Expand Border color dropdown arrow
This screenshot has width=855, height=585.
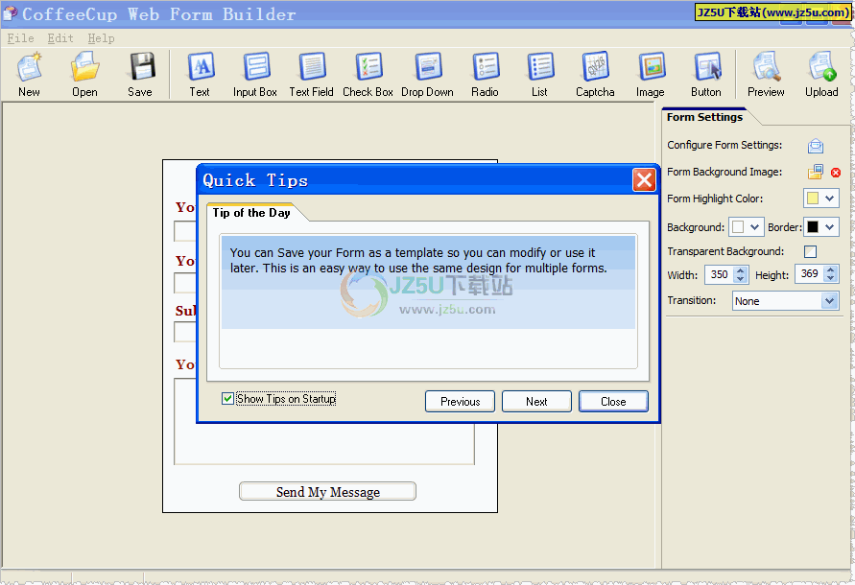tap(829, 226)
